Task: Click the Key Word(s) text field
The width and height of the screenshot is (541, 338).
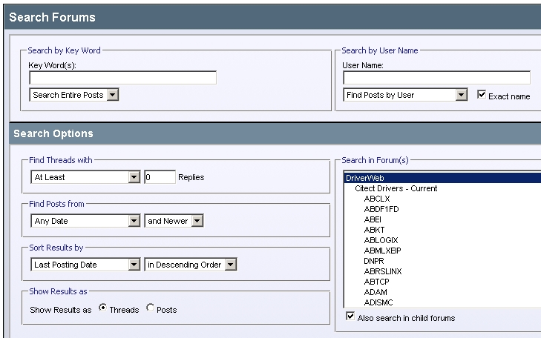Action: (123, 78)
